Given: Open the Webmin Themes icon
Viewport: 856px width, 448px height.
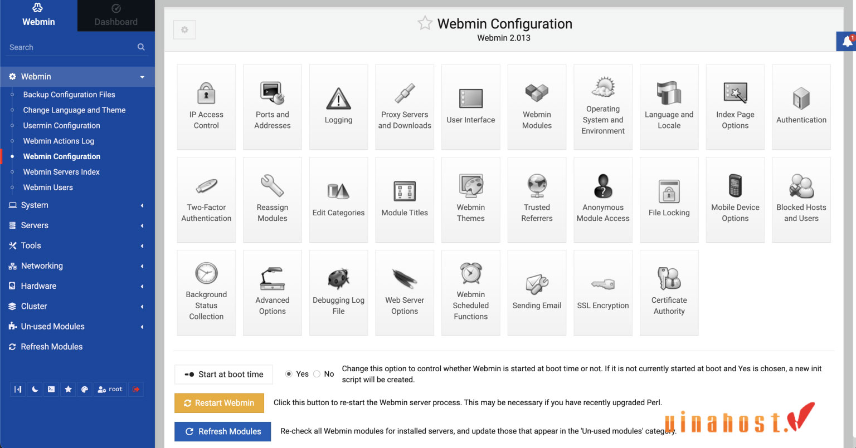Looking at the screenshot, I should pos(471,200).
